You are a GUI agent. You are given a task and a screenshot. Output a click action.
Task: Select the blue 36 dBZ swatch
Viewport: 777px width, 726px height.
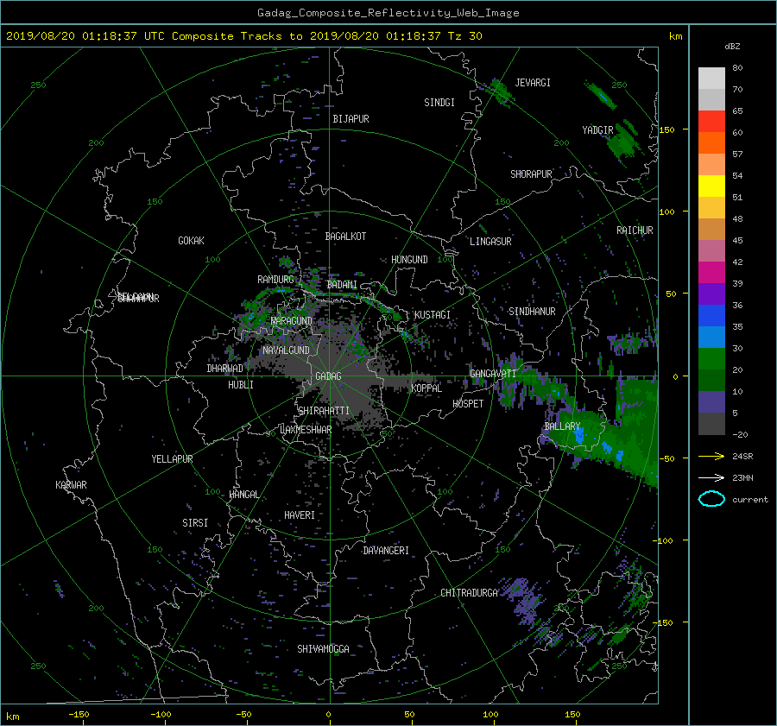[x=711, y=315]
